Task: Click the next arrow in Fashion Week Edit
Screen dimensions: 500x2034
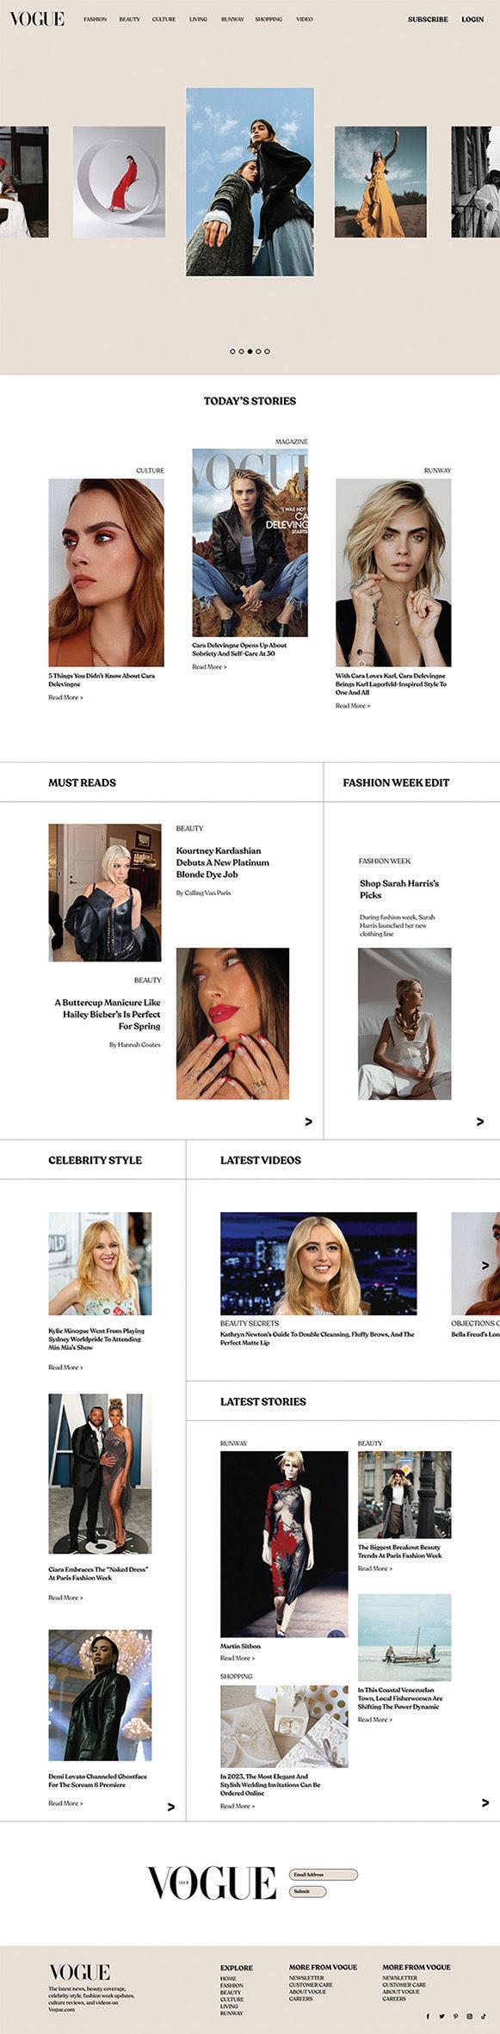Action: point(481,1122)
